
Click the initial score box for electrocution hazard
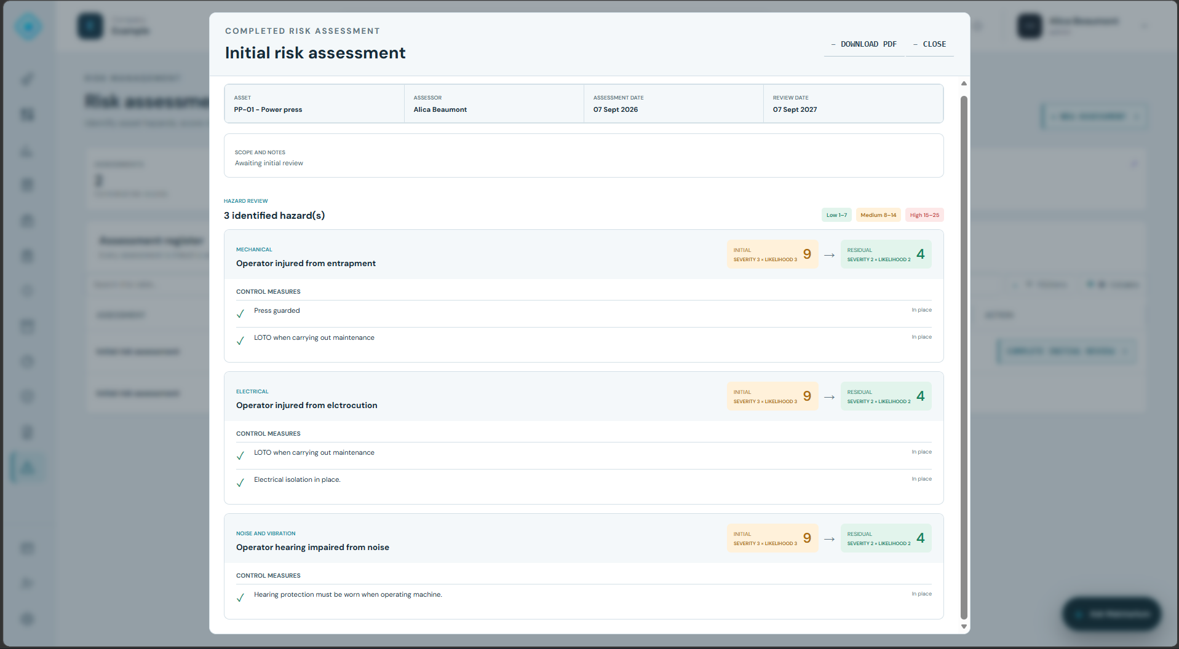[x=772, y=396]
